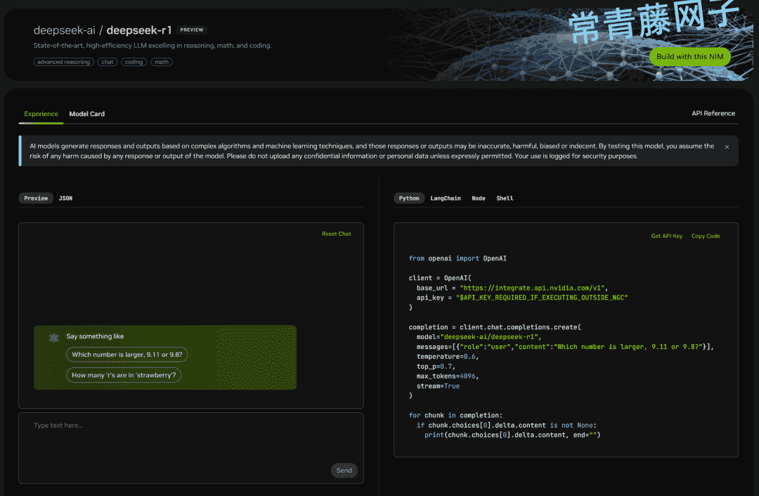Click the deepseek-r1 model title
The image size is (759, 496).
[139, 30]
